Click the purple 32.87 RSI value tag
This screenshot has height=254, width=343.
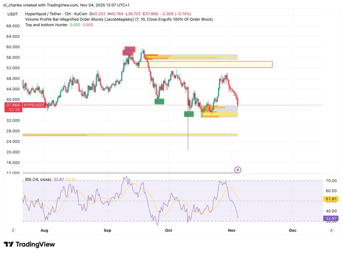331,218
